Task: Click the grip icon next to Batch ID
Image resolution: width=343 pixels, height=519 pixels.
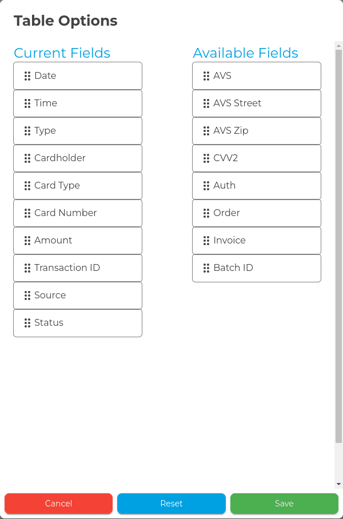Action: [x=206, y=268]
